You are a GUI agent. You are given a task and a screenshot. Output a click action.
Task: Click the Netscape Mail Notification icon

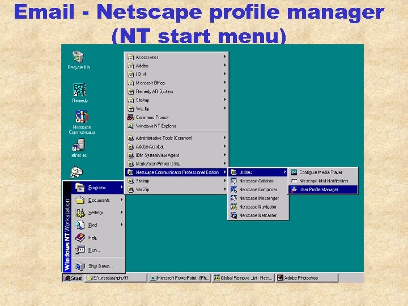(294, 181)
